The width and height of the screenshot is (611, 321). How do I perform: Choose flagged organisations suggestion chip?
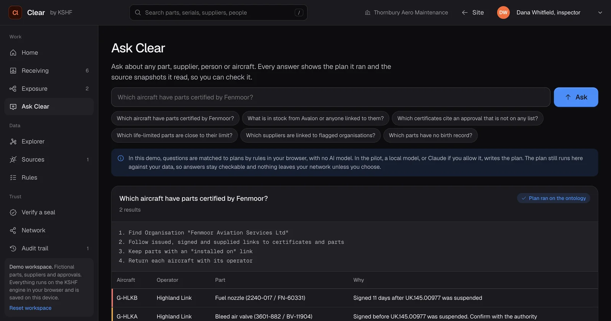pyautogui.click(x=310, y=135)
